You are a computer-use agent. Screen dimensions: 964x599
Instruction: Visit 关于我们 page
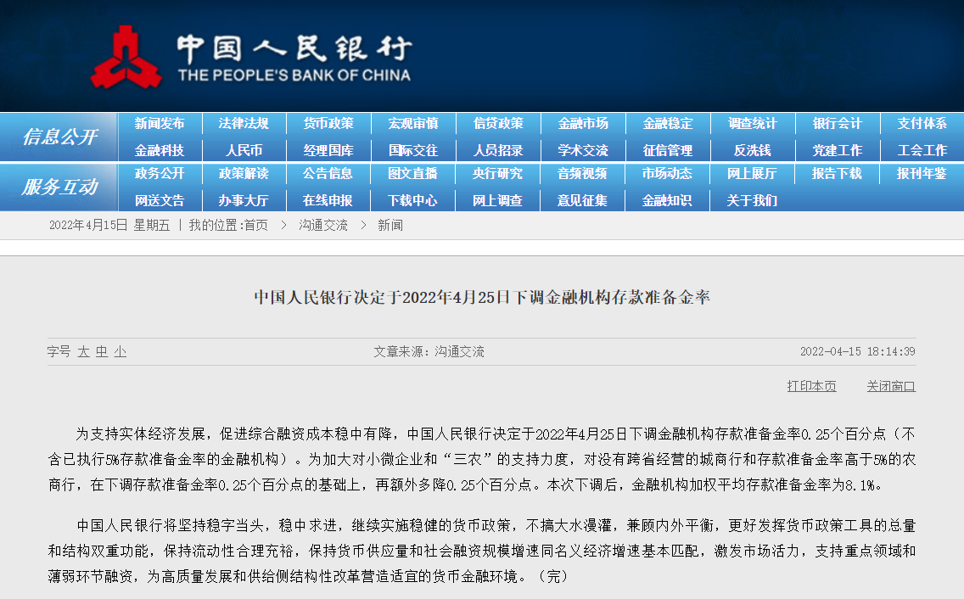tap(753, 201)
